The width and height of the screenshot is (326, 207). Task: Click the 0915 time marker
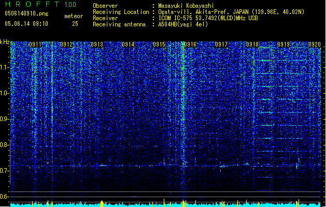click(159, 45)
